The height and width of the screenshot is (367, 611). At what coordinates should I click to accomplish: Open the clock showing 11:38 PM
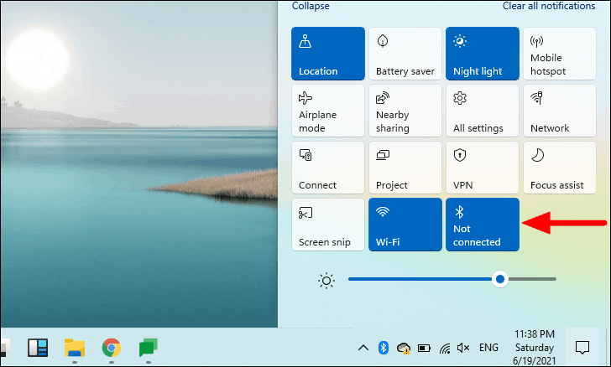[x=535, y=347]
